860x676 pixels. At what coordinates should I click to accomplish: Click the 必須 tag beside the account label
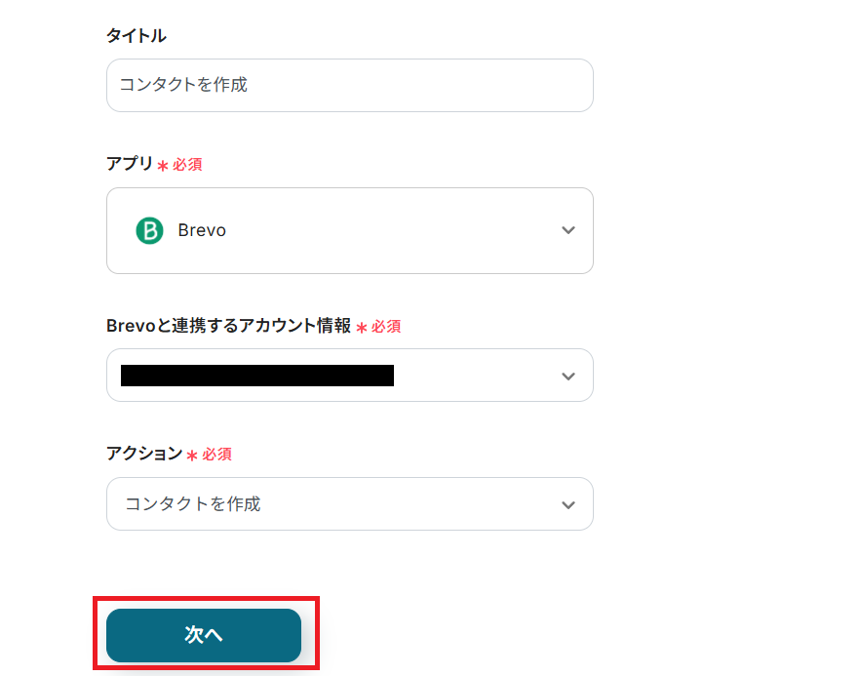[386, 327]
